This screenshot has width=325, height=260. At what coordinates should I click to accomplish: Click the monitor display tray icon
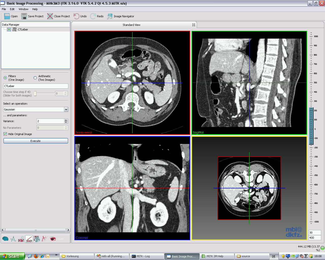288,256
